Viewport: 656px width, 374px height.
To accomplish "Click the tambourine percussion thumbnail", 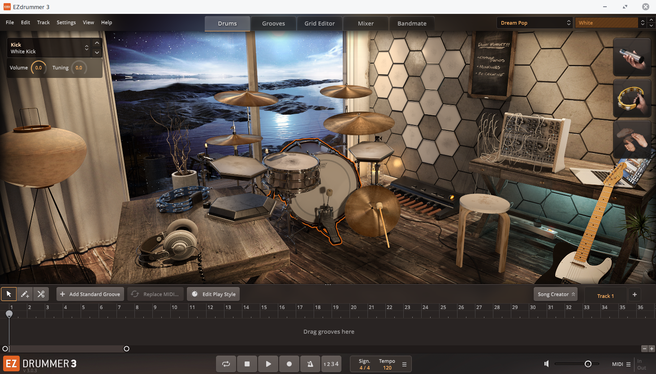I will pyautogui.click(x=632, y=98).
